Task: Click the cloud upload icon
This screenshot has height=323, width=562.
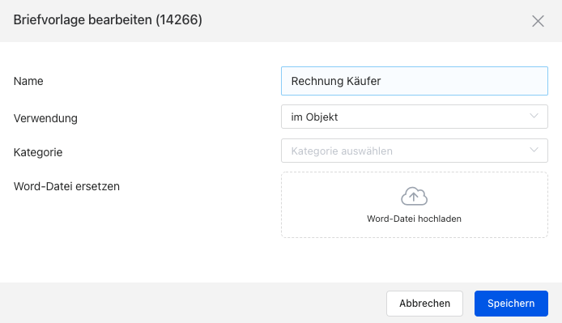Action: click(414, 196)
